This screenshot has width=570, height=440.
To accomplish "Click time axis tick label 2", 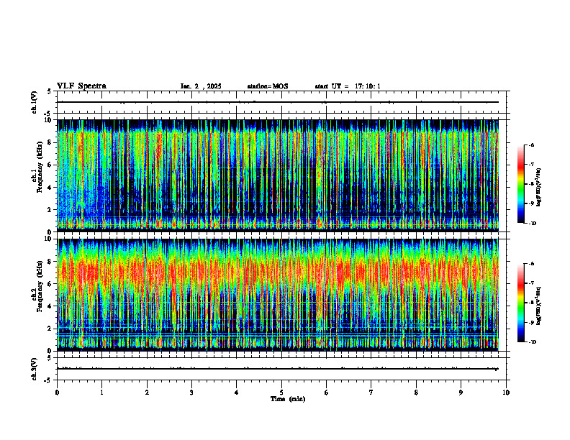I will 147,393.
